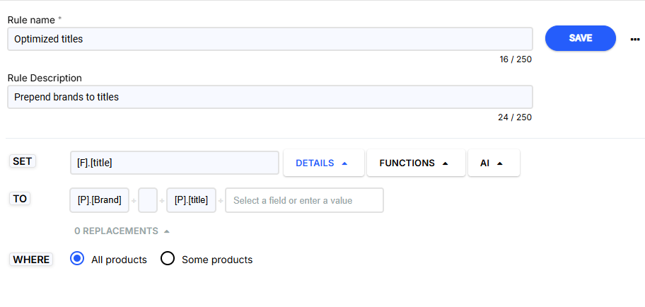Open the AI dropdown menu

[x=492, y=163]
